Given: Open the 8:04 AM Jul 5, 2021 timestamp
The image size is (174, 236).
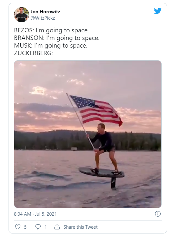Looking at the screenshot, I should point(35,214).
